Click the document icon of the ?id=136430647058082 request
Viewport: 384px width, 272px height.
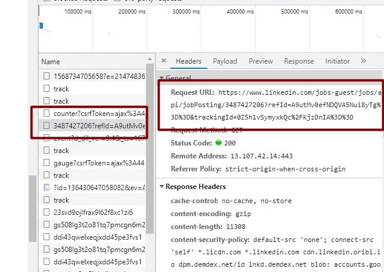(x=47, y=187)
